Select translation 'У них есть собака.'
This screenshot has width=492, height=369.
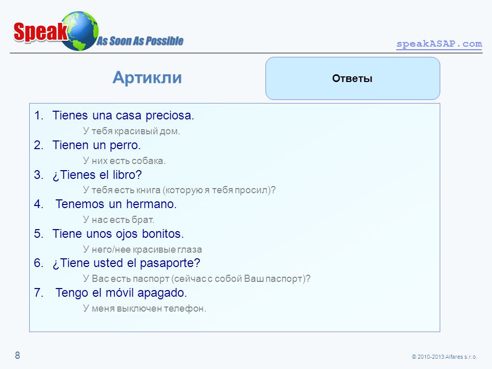point(124,161)
